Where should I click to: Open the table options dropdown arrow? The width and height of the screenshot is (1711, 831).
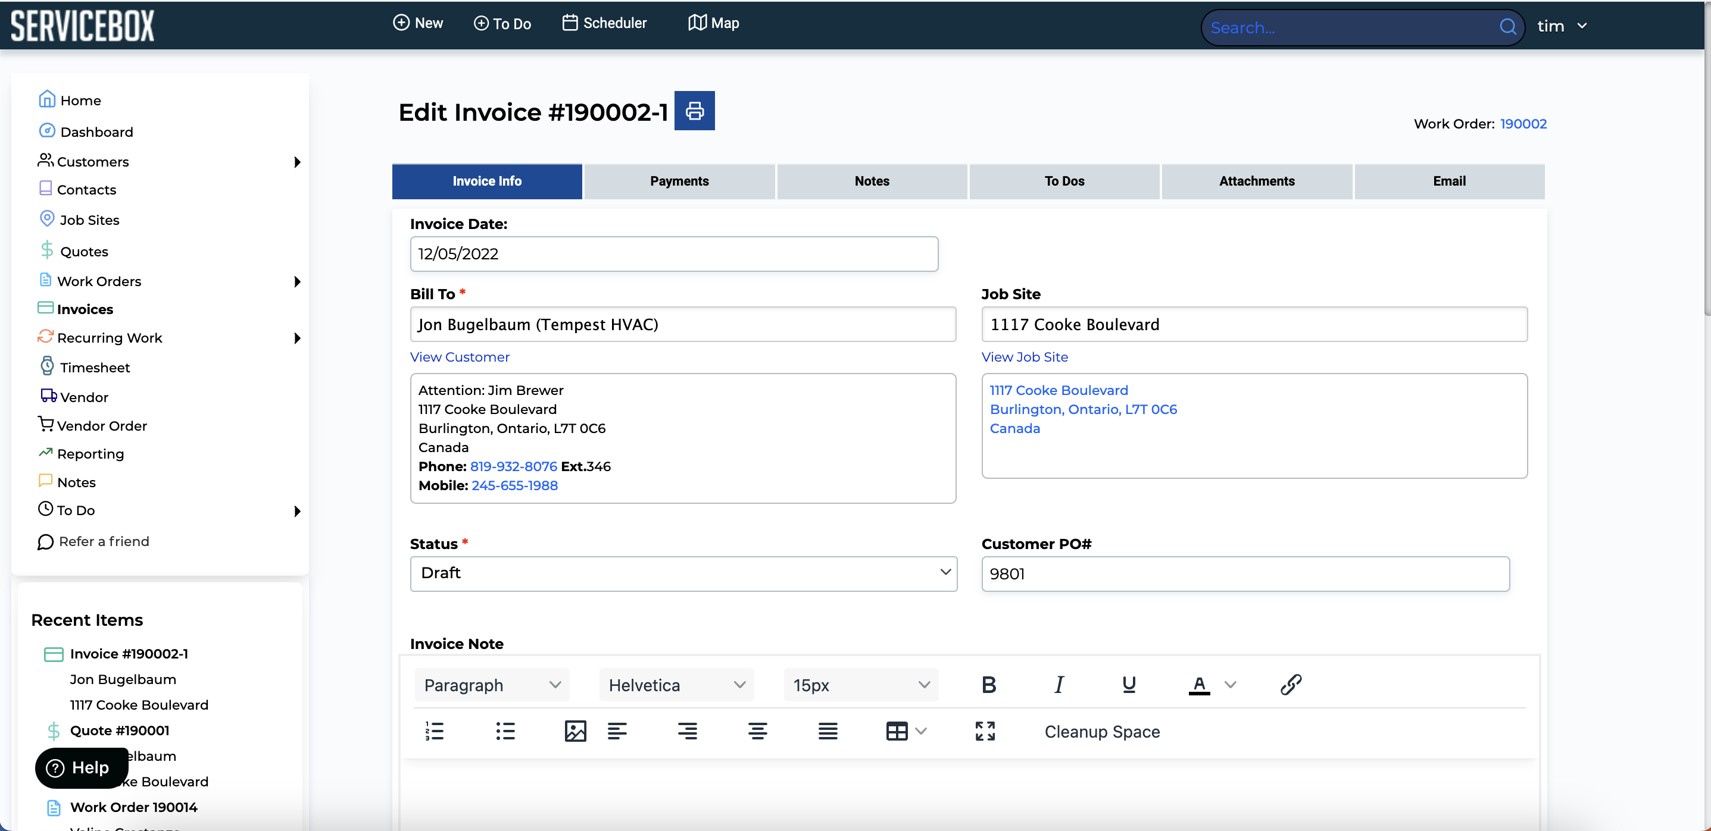(x=920, y=731)
